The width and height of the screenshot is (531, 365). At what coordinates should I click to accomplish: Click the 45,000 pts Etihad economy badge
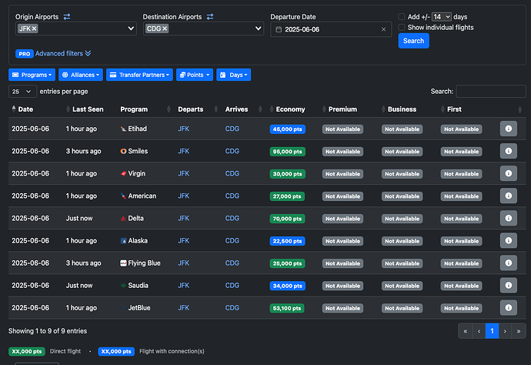tap(288, 129)
